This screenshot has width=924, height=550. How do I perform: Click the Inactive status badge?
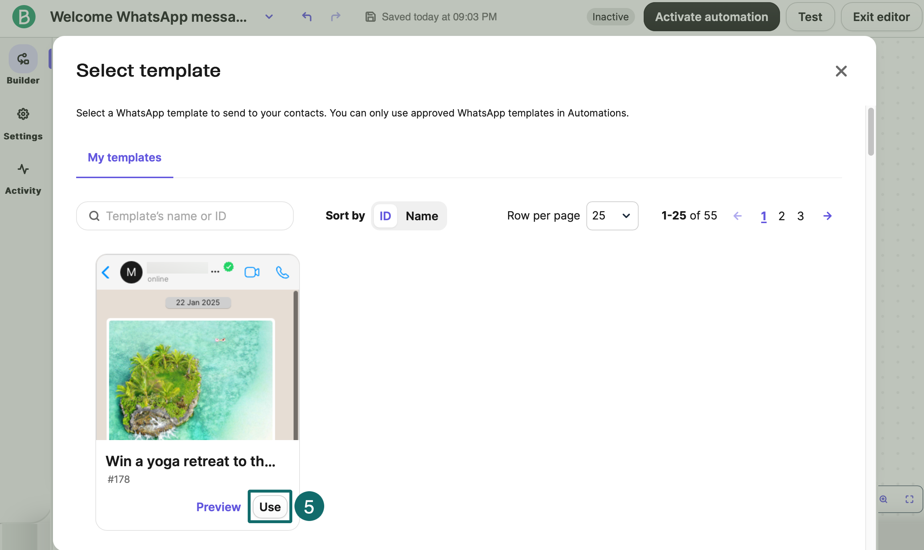click(610, 17)
